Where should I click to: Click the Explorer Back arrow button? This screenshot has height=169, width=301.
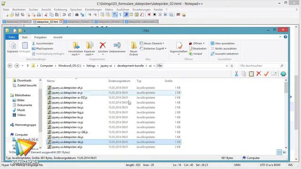(10, 66)
